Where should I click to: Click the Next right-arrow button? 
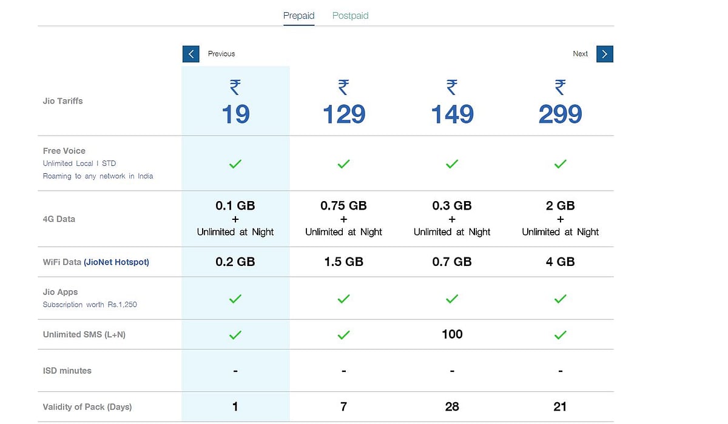[x=604, y=54]
